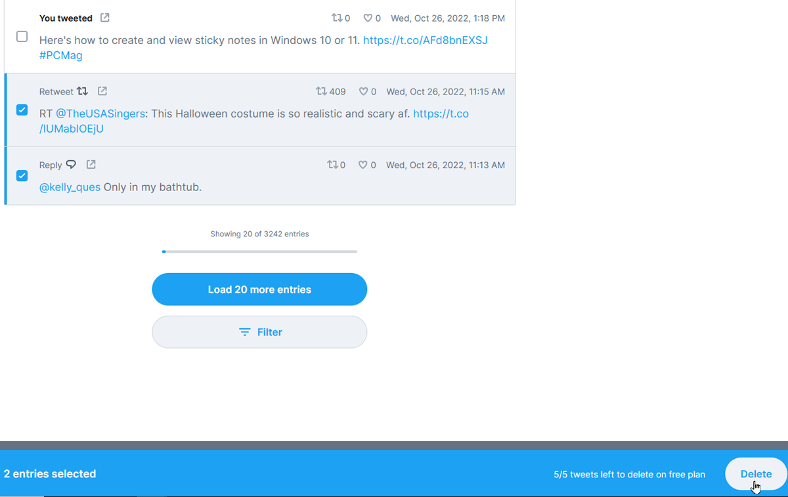
Task: Click the Delete button
Action: click(x=755, y=474)
